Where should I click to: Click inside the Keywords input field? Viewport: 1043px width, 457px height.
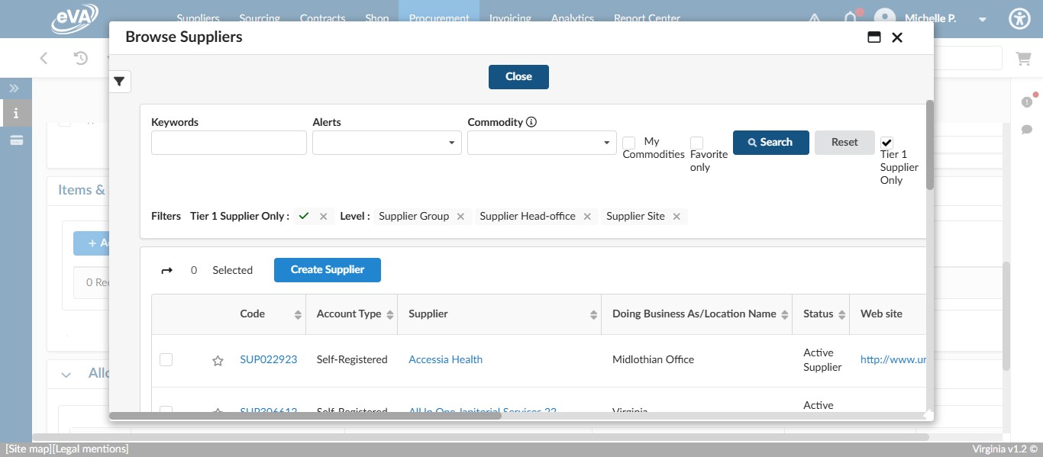click(228, 143)
